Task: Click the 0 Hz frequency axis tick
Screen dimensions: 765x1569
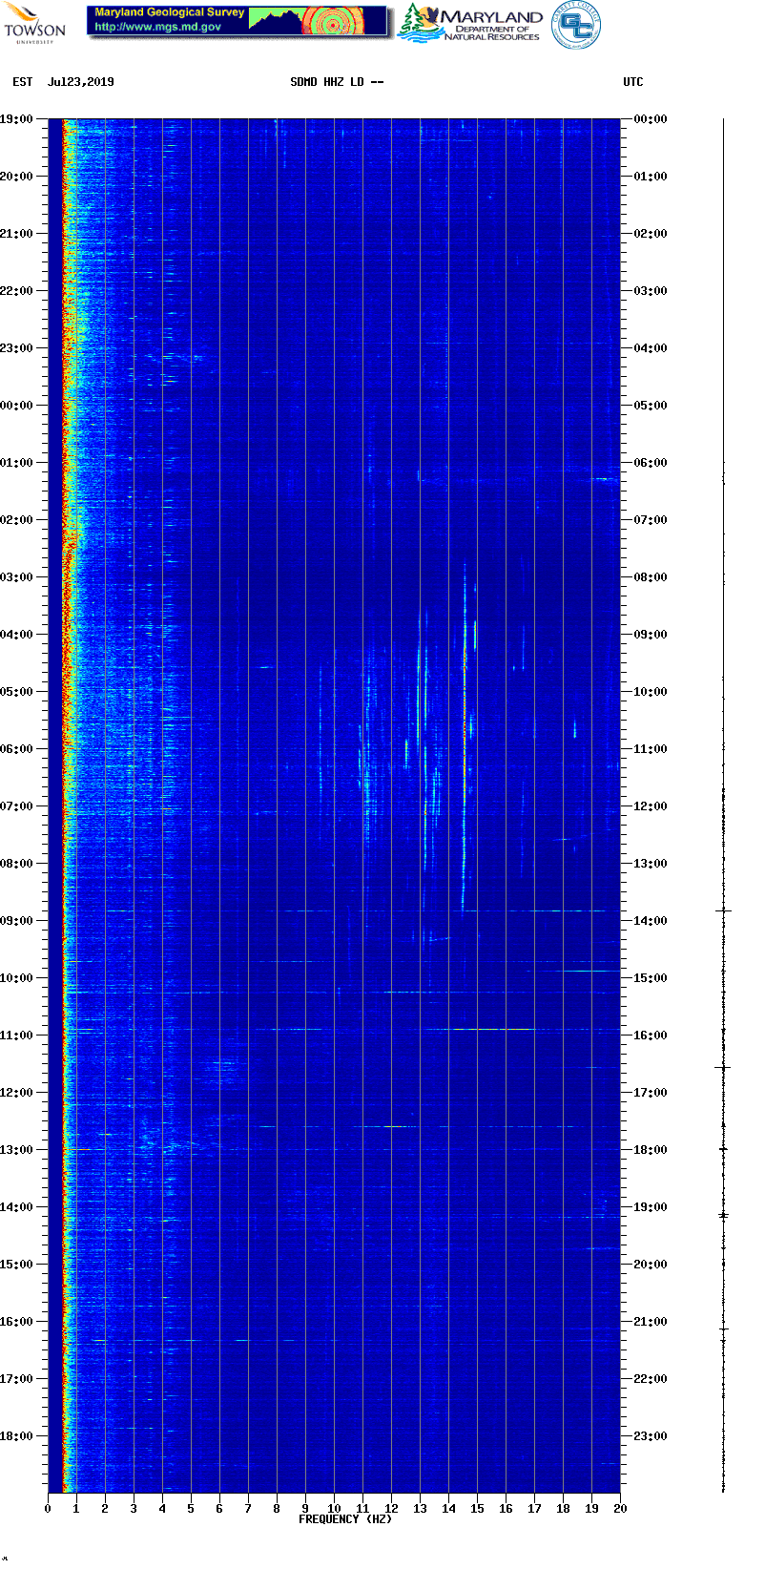Action: coord(48,1509)
